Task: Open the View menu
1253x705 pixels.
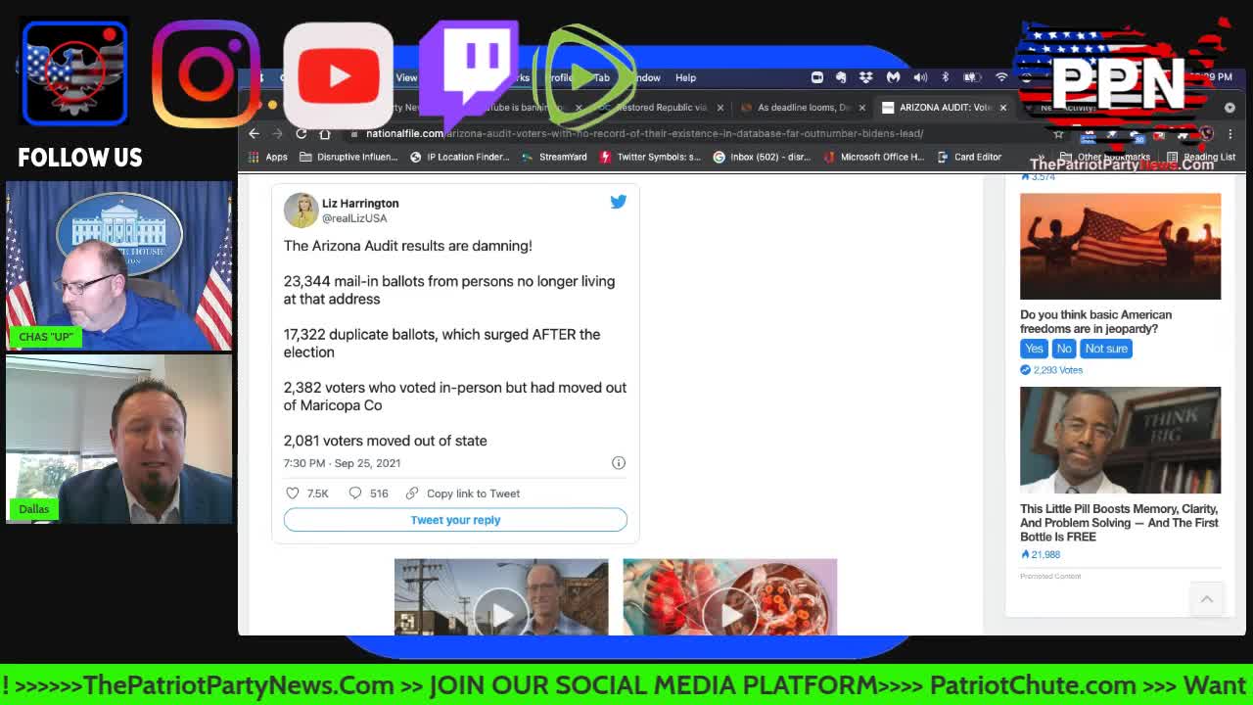Action: [406, 77]
